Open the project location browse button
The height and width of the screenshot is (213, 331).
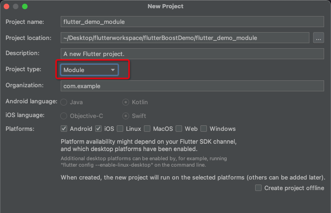pyautogui.click(x=318, y=38)
